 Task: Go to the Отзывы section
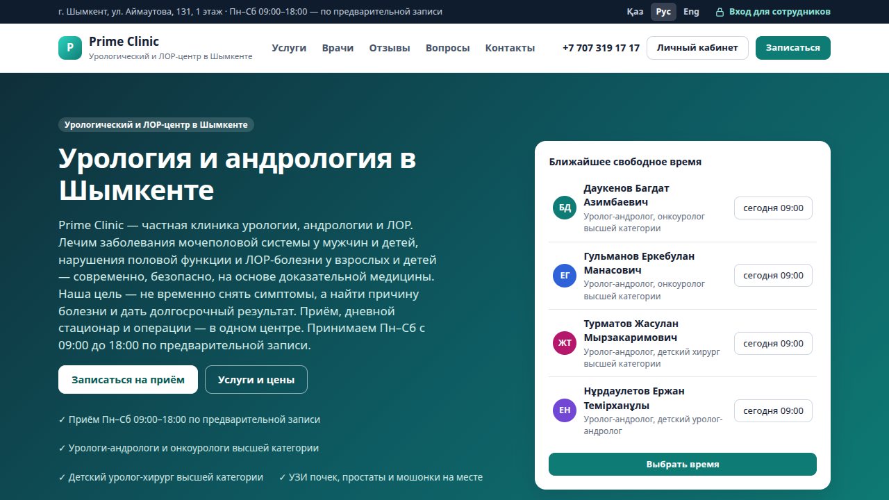click(390, 48)
